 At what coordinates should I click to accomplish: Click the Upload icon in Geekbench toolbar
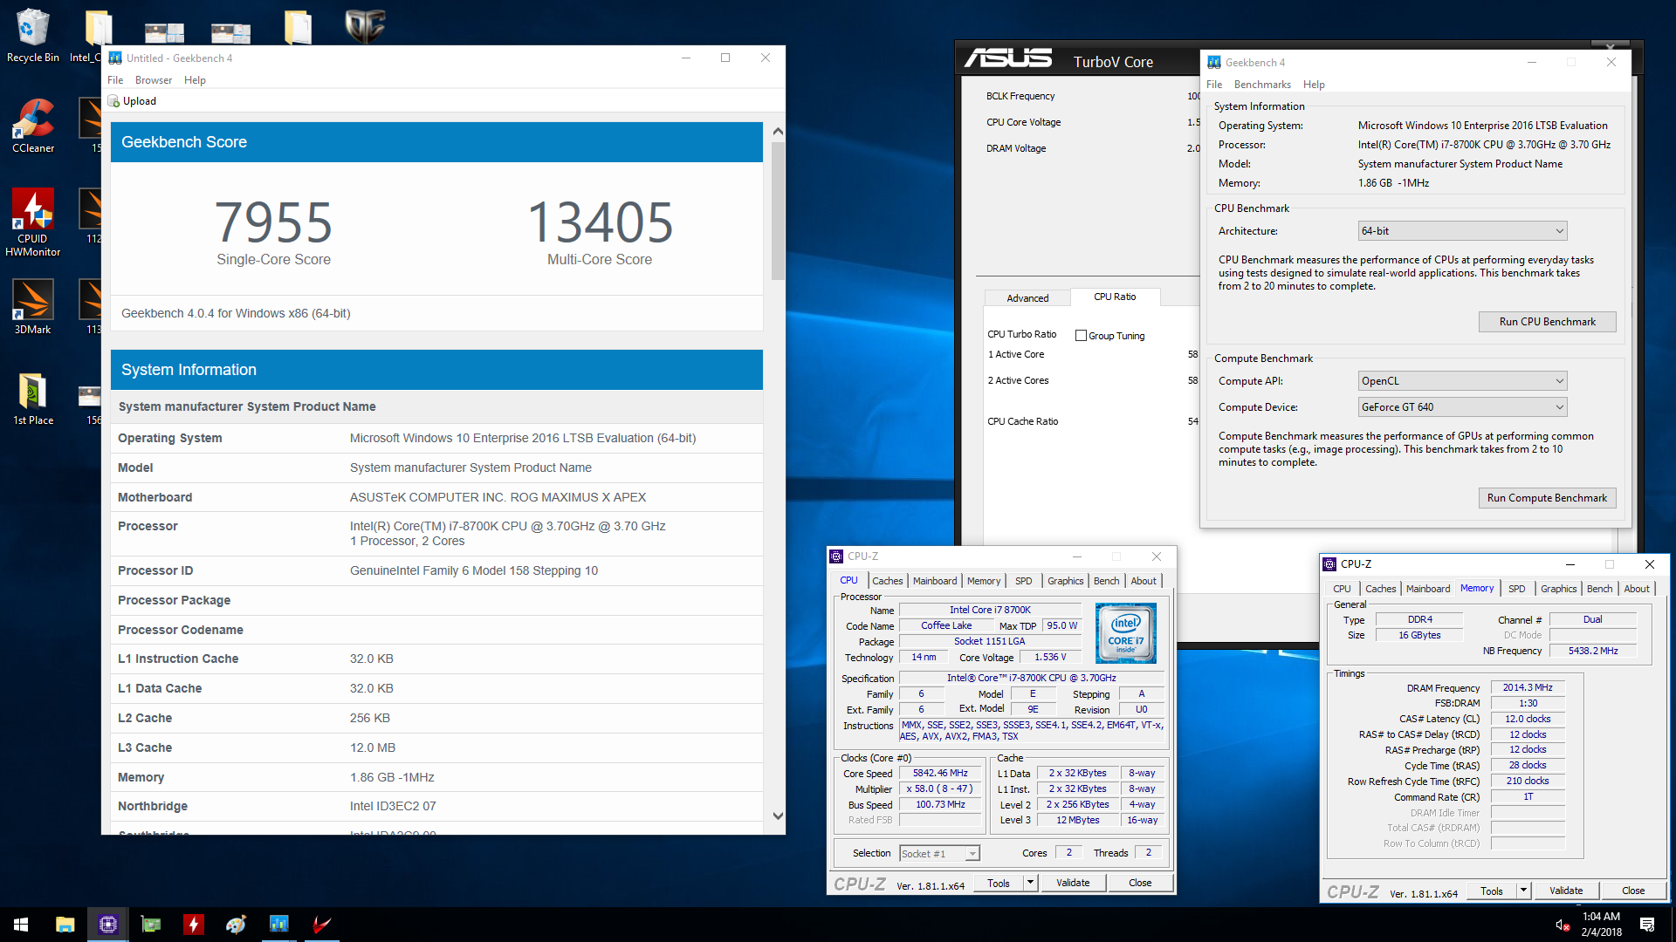coord(113,101)
